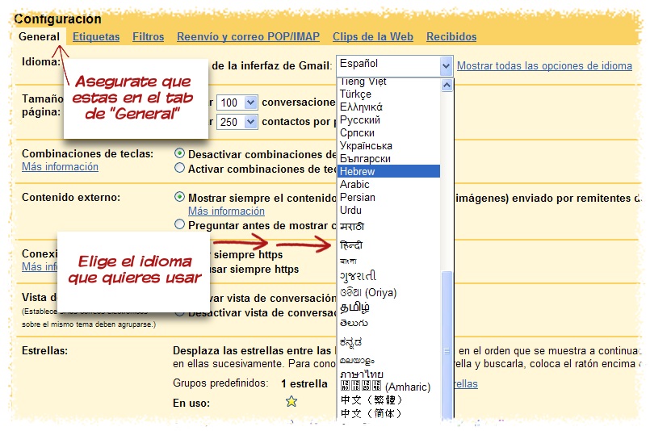Open the Español language dropdown

coord(394,65)
